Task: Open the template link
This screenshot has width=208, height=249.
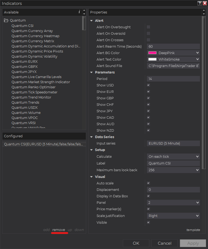Action: [193, 230]
